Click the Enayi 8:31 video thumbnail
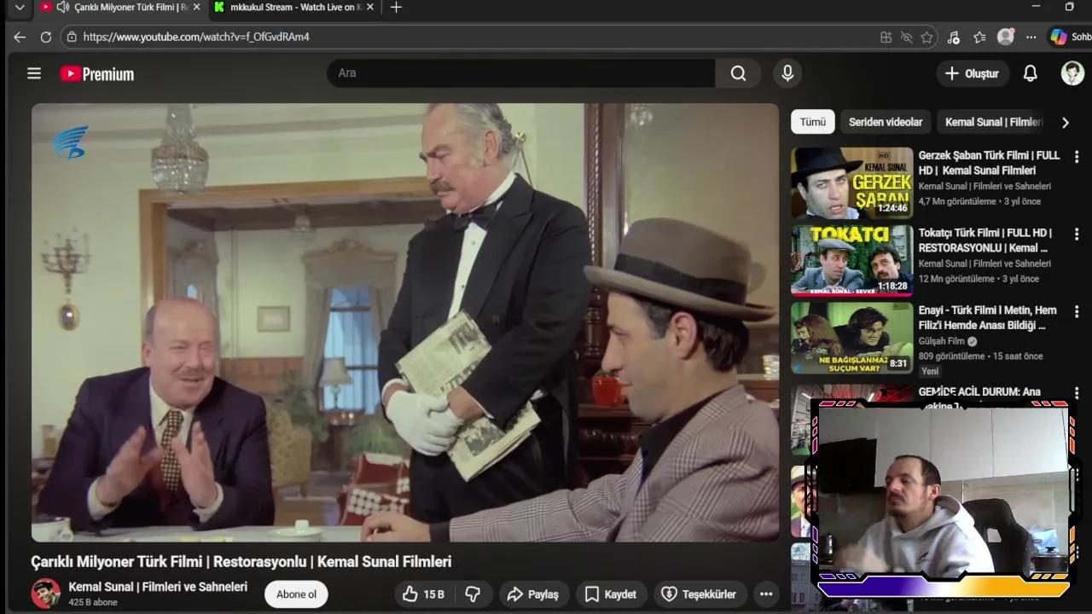 [x=851, y=338]
